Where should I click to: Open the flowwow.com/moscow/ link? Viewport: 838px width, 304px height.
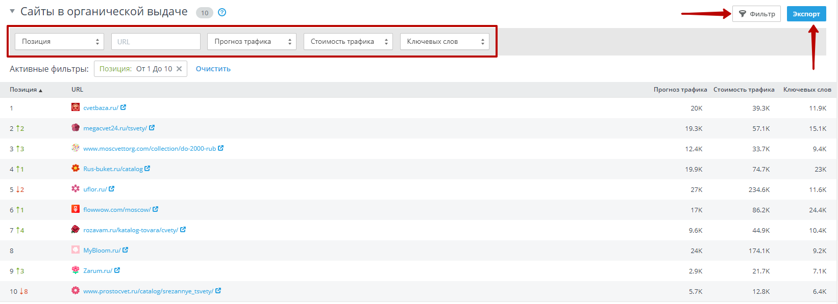[117, 210]
